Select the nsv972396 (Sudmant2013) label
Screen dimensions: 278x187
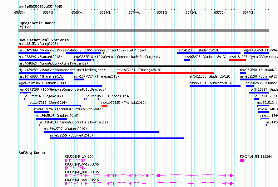tap(40, 57)
